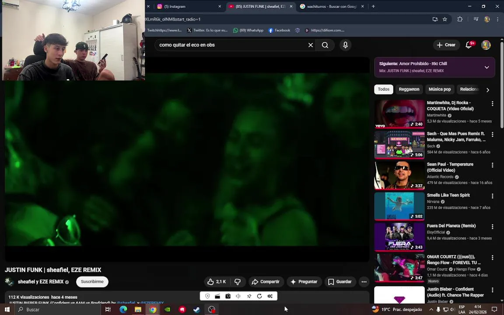Screen dimensions: 504x315
Task: Open the WhatsApp bookmark
Action: pos(248,30)
